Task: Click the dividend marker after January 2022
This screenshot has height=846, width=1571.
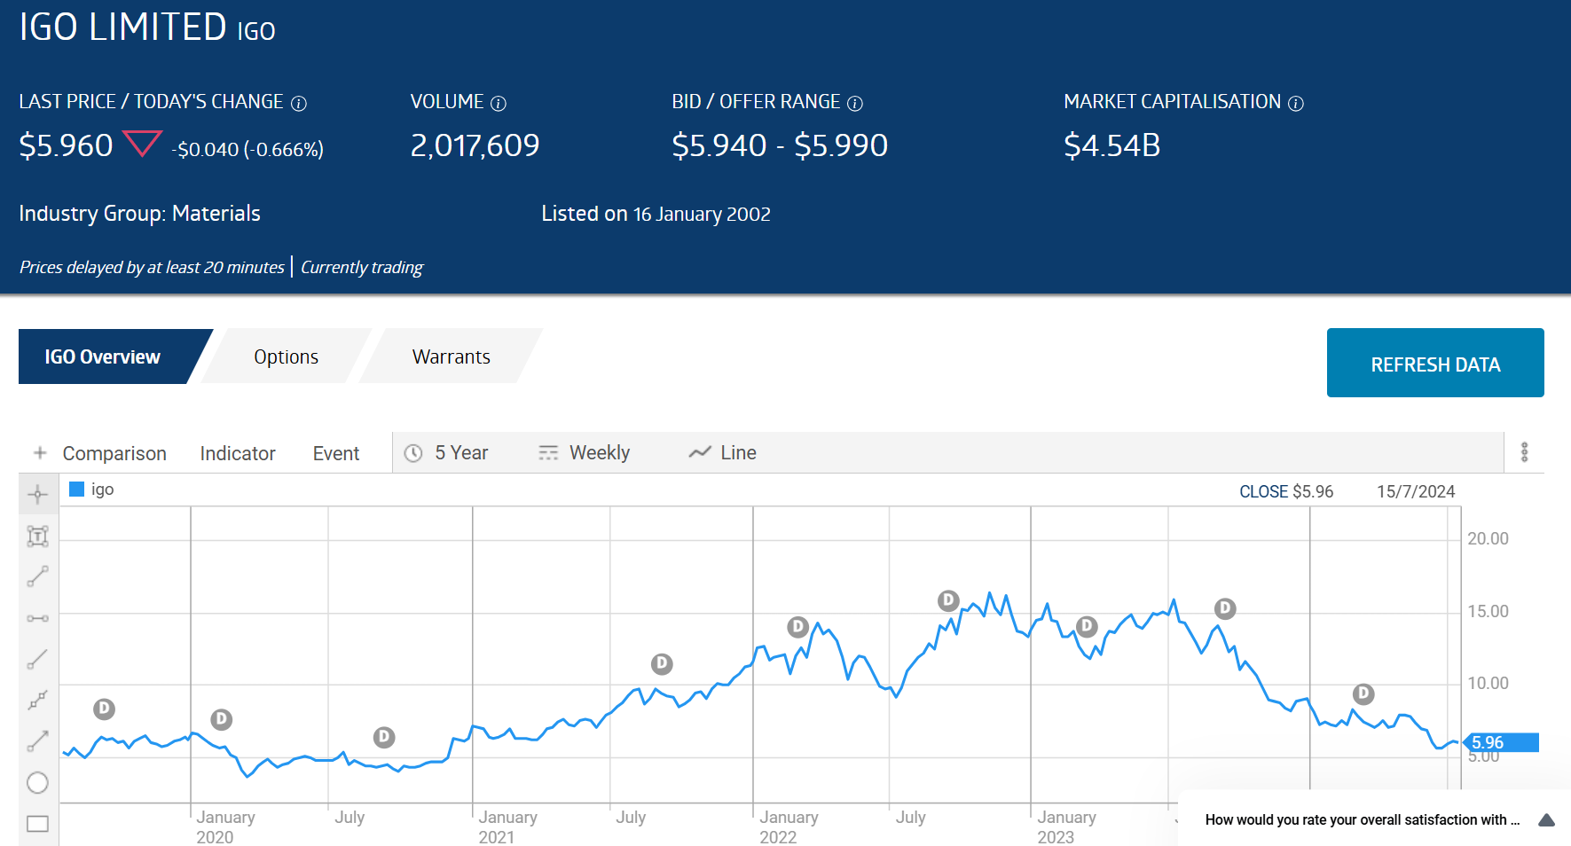Action: [797, 627]
